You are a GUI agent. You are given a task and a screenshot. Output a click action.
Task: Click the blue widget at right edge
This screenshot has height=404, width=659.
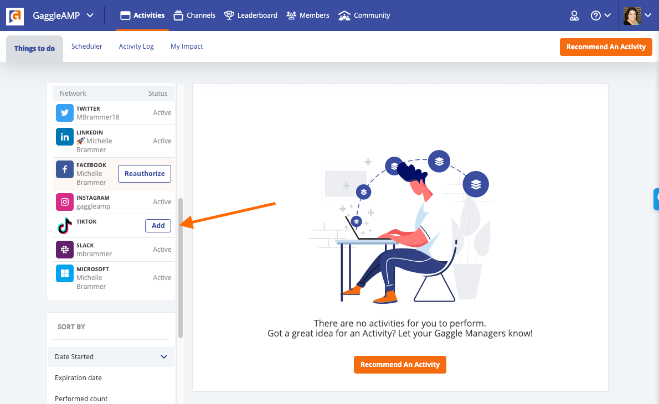(x=656, y=199)
